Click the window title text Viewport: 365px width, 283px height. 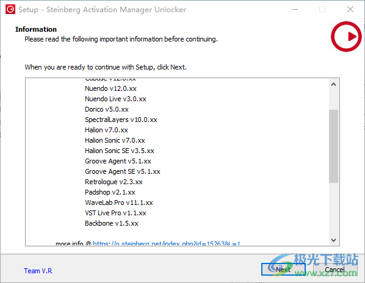point(102,10)
